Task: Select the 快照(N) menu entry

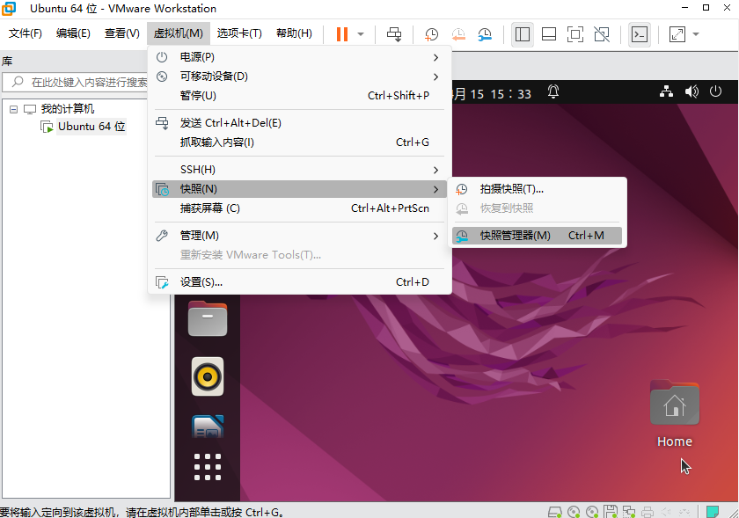Action: pyautogui.click(x=299, y=189)
